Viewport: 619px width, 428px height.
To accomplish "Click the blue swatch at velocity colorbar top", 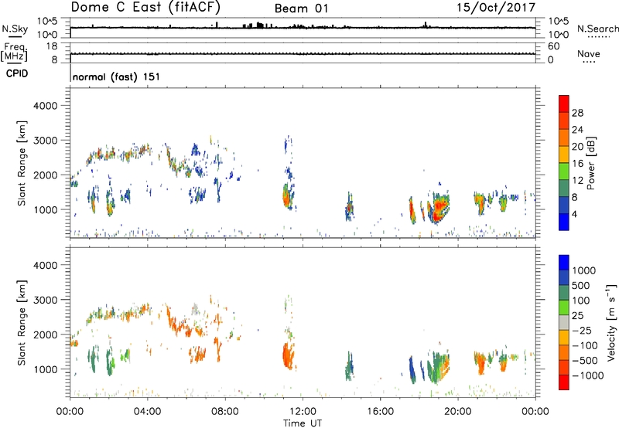I will click(564, 263).
